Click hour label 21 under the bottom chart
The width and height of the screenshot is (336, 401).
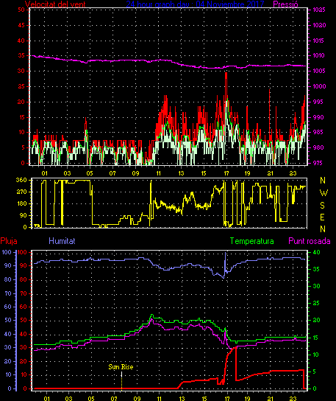pos(270,399)
